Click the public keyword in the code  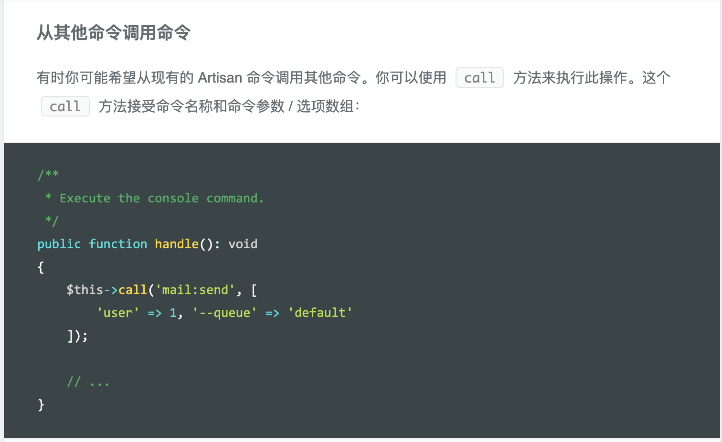coord(59,244)
